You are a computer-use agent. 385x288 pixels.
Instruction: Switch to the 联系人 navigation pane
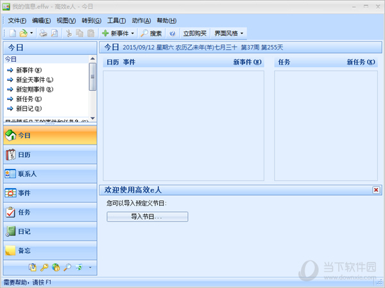pyautogui.click(x=50, y=174)
